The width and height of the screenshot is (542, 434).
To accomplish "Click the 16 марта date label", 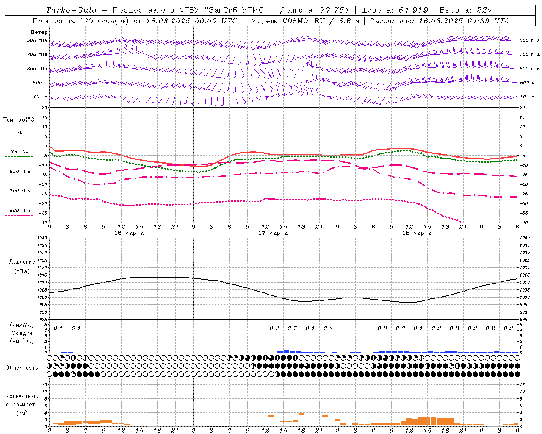I will coord(129,233).
